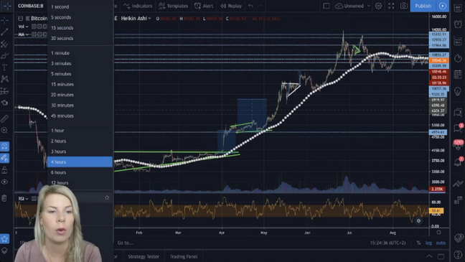465x262 pixels.
Task: Select 30 seconds interval
Action: click(x=80, y=38)
